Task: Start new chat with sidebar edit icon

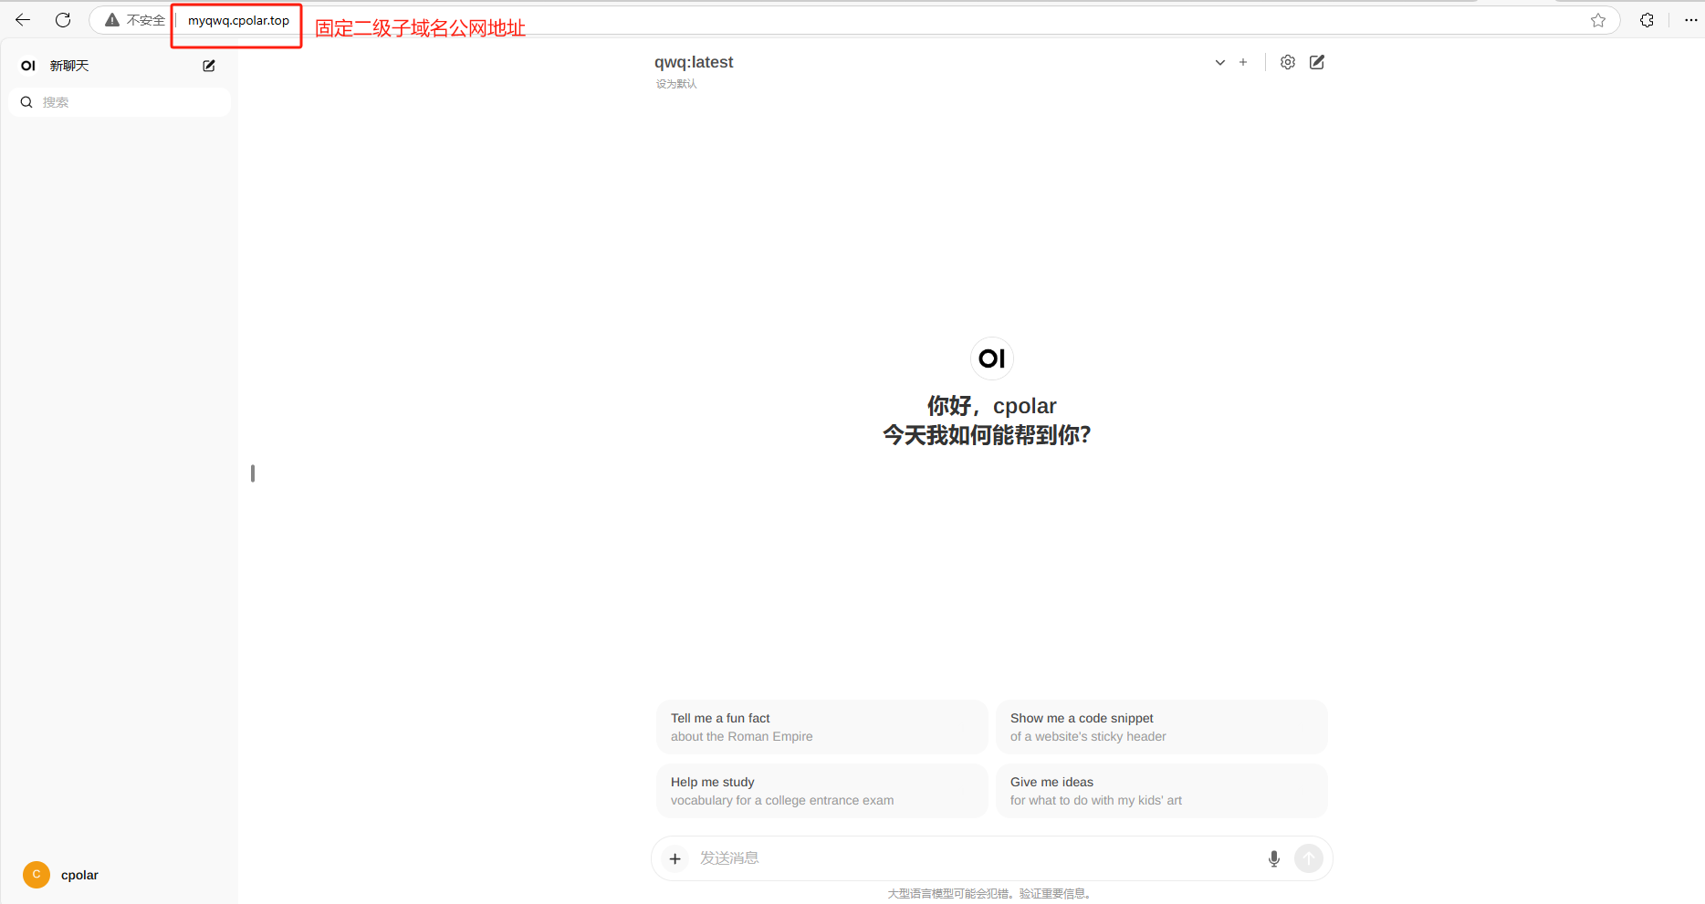Action: tap(209, 66)
